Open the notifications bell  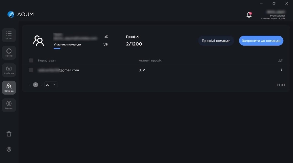tap(249, 15)
